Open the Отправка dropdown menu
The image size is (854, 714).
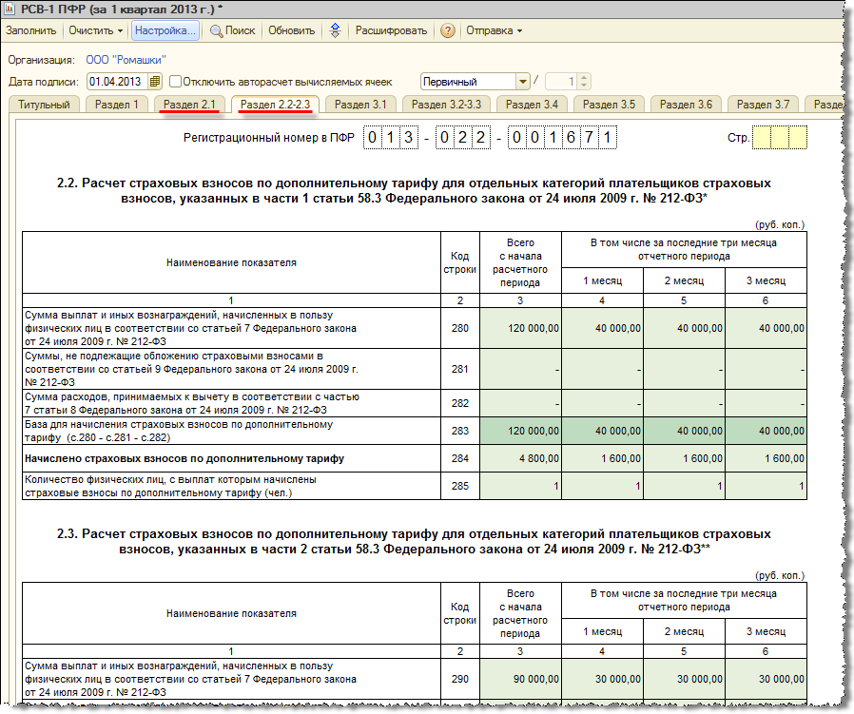pyautogui.click(x=494, y=30)
